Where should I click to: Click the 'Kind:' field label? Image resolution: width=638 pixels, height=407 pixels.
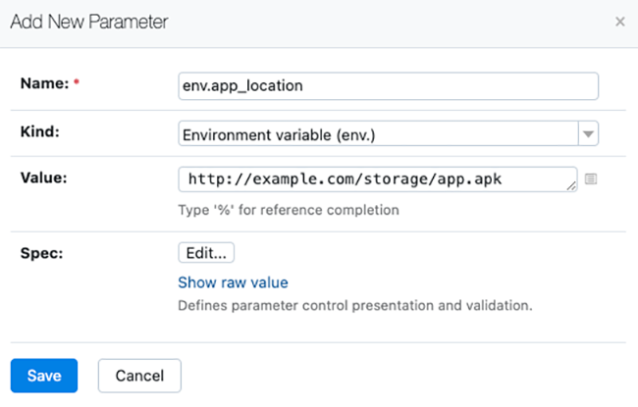(x=40, y=130)
